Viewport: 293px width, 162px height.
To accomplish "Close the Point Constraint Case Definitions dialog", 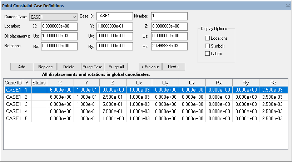I will (288, 6).
